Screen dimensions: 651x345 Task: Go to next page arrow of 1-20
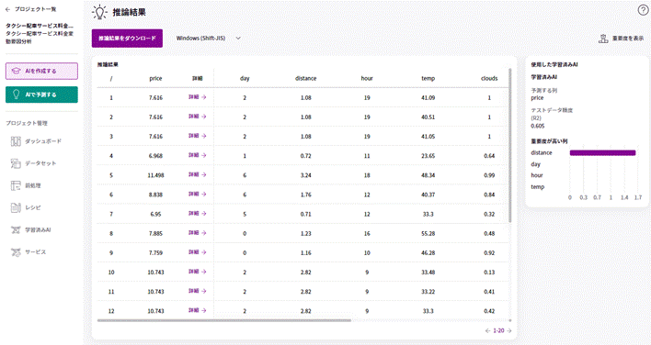click(509, 330)
